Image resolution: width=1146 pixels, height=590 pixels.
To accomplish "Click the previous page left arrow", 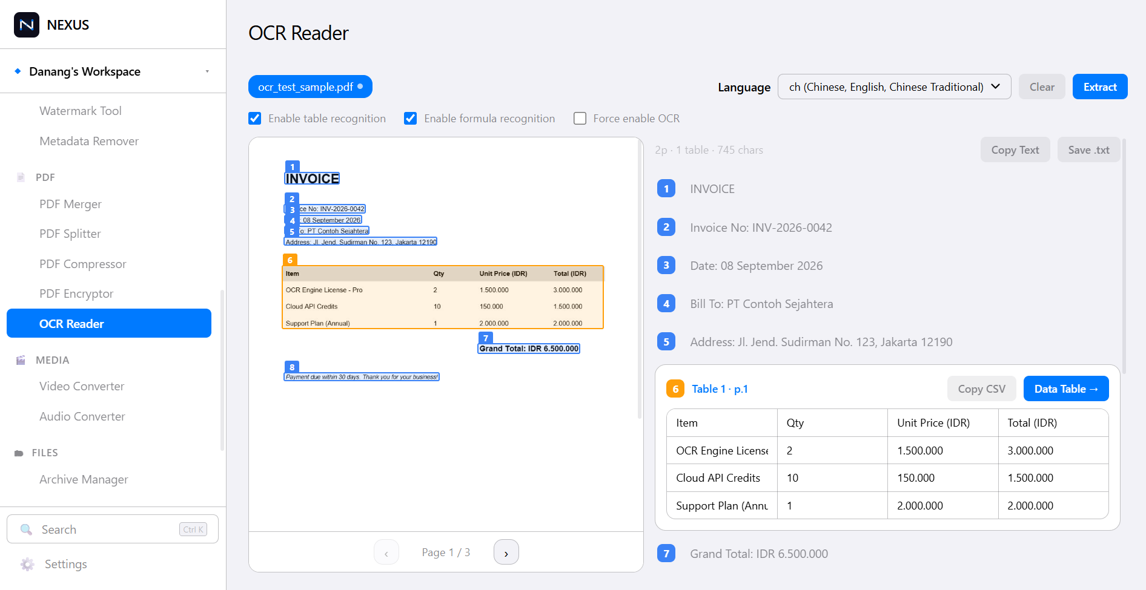I will [x=386, y=552].
